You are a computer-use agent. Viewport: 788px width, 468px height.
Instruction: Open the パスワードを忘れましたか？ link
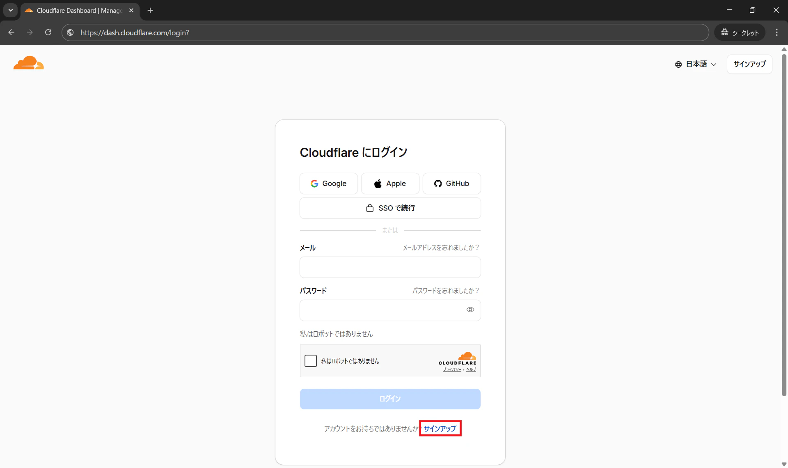(x=446, y=291)
